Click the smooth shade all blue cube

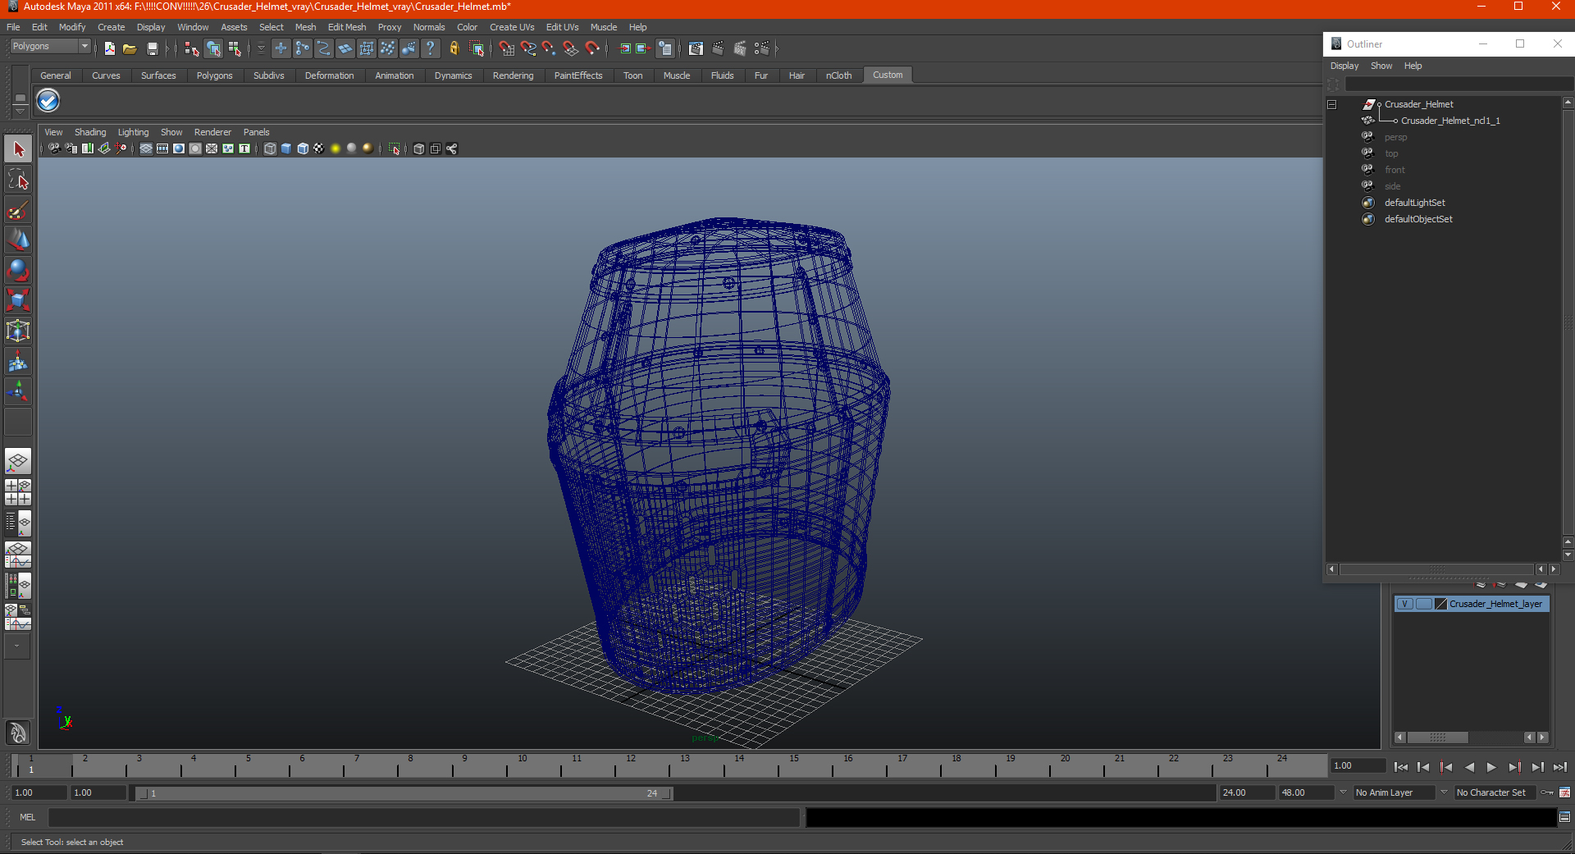pos(286,148)
